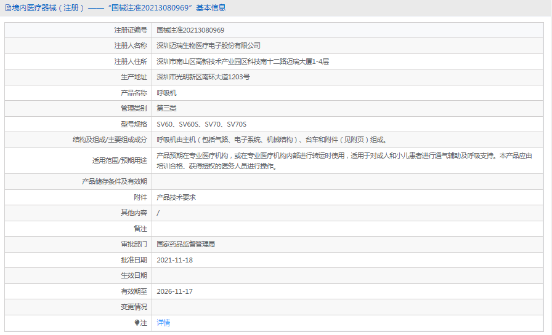
Task: Click approval department 国家药品监督管理局
Action: pyautogui.click(x=185, y=244)
